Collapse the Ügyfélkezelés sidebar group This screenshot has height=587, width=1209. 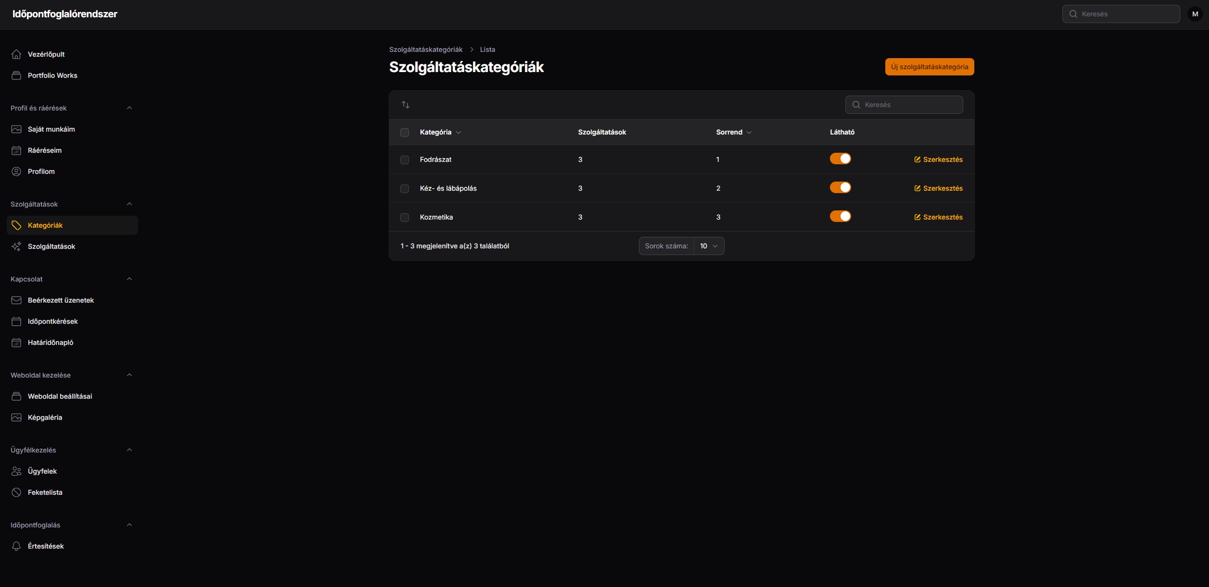129,450
